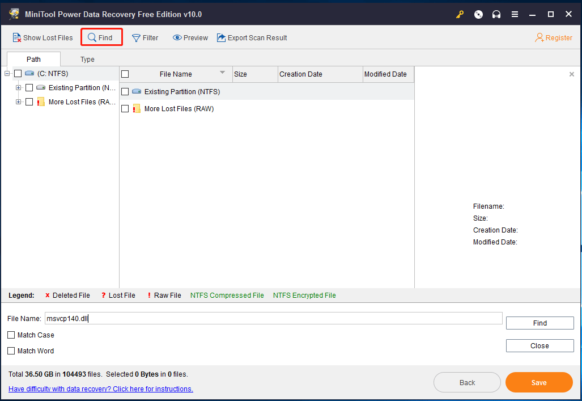Click the MiniTool application logo icon
This screenshot has height=401, width=582.
[14, 14]
